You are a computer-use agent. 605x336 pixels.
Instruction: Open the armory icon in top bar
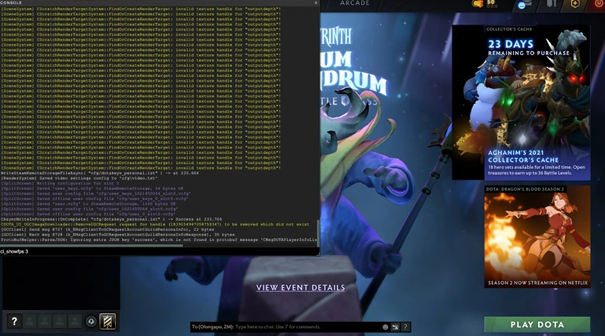552,3
